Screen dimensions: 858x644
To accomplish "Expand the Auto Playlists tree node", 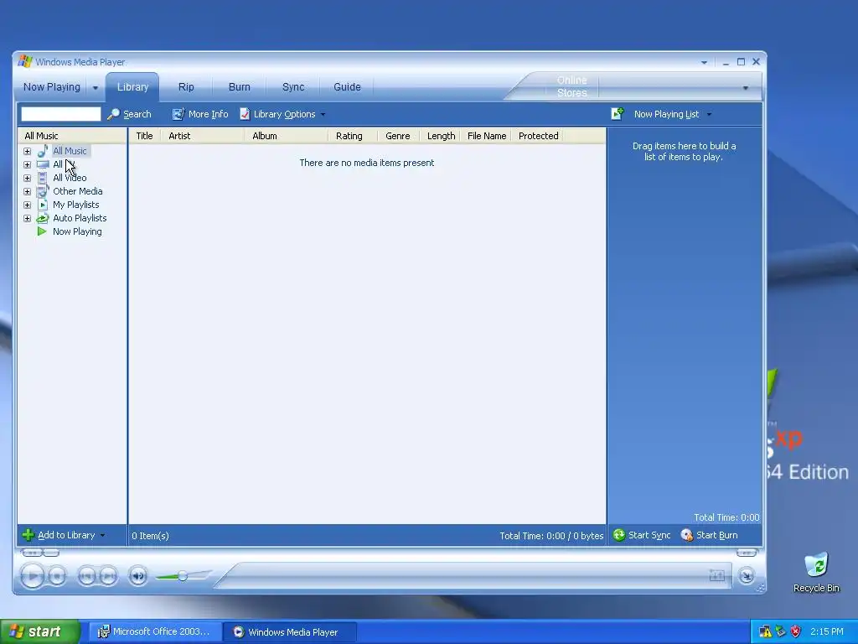I will [x=27, y=218].
